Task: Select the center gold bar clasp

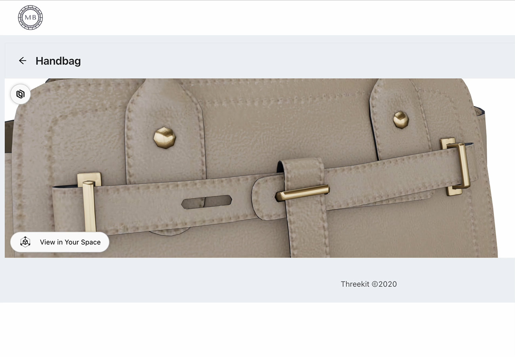Action: click(x=303, y=193)
